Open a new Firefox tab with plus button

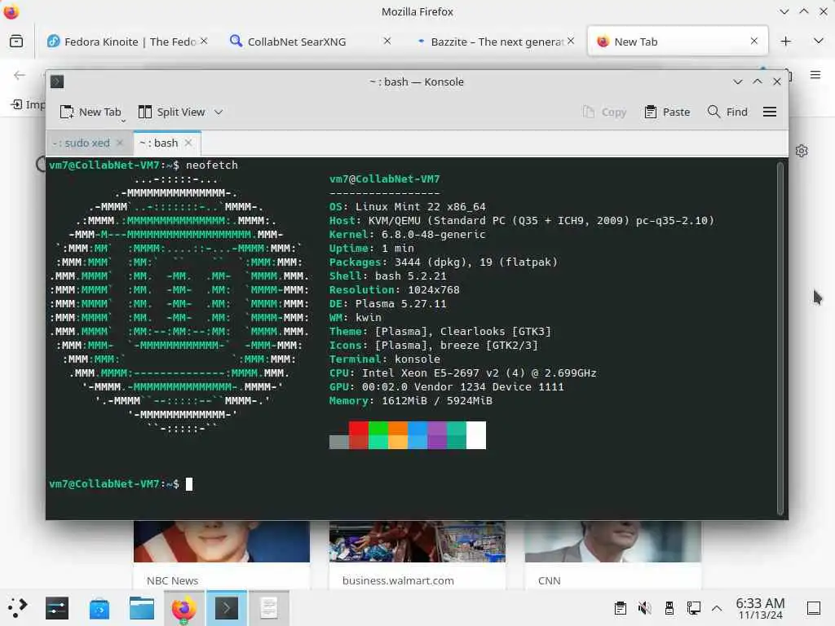tap(786, 42)
